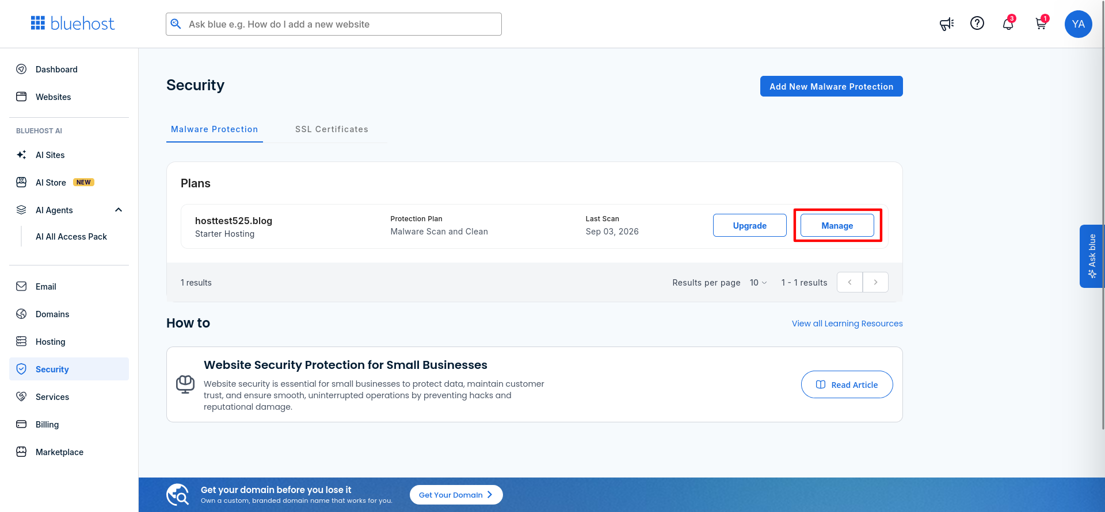Image resolution: width=1105 pixels, height=512 pixels.
Task: Switch to the SSL Certificates tab
Action: click(331, 129)
